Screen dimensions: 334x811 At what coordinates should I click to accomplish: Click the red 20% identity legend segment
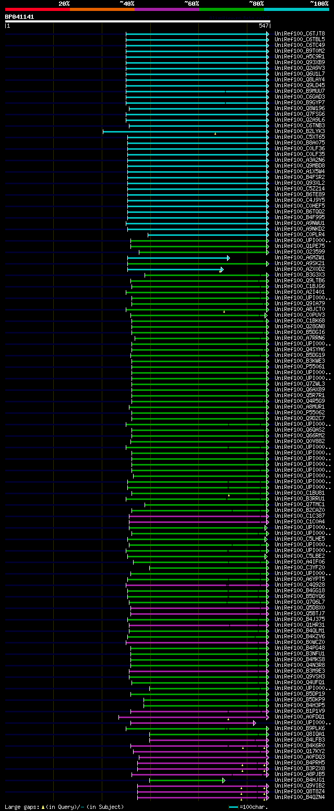(x=38, y=9)
